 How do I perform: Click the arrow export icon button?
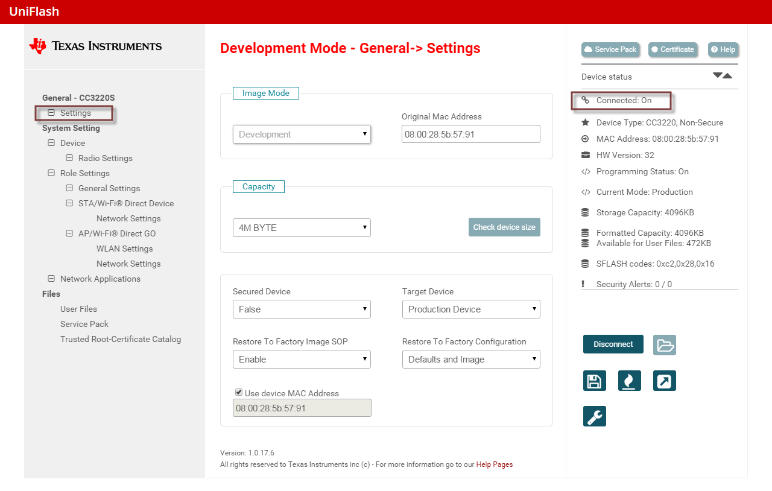(664, 381)
